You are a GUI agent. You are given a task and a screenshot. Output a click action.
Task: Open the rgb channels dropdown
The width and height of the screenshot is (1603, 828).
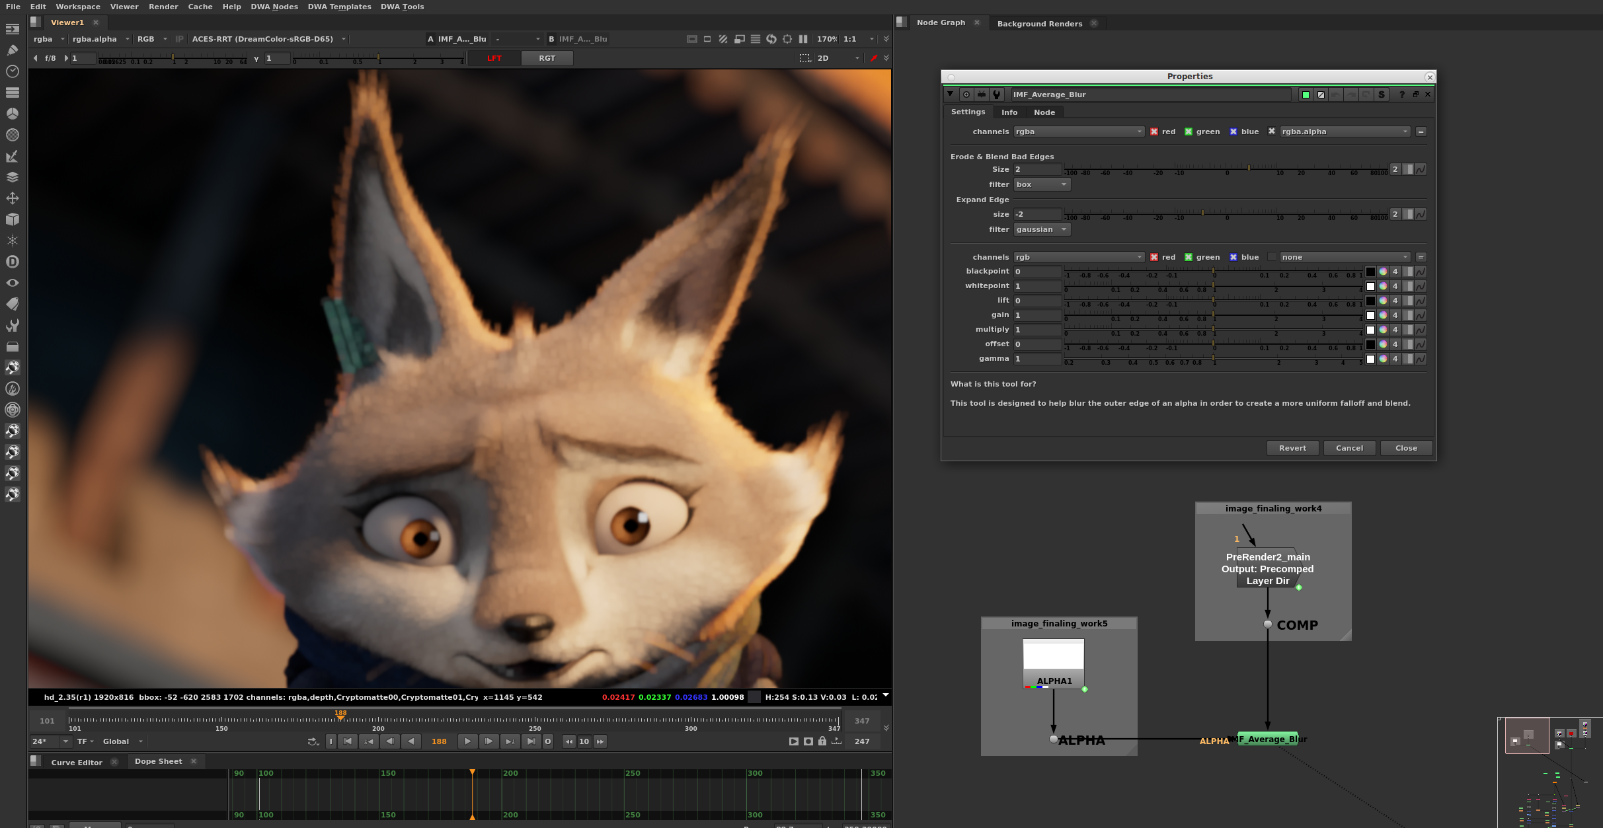[1079, 257]
